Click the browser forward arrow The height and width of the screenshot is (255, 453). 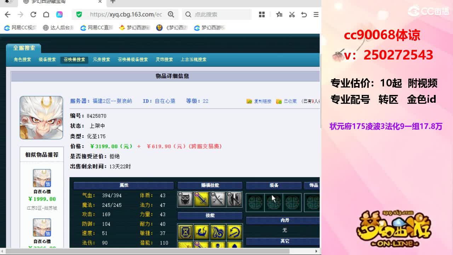(20, 15)
